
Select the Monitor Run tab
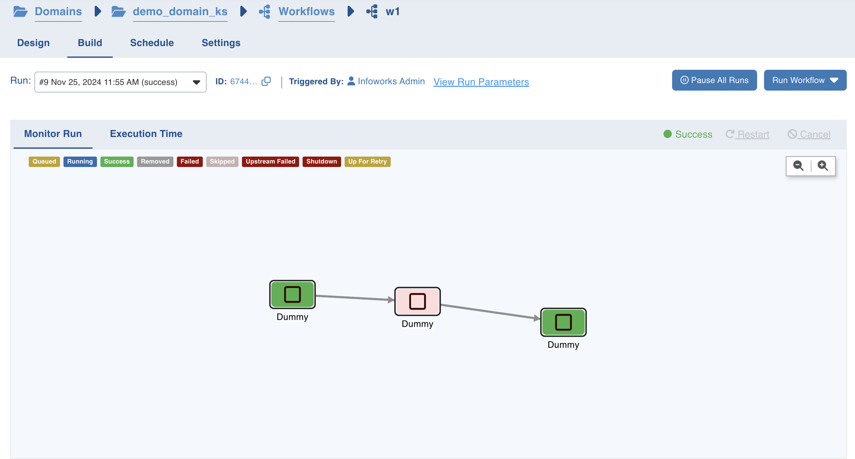click(53, 134)
